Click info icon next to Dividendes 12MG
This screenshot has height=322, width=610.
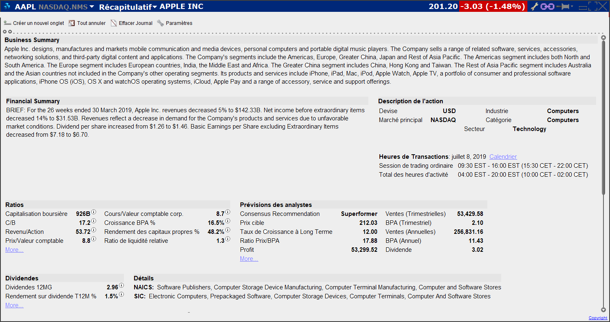pos(121,285)
